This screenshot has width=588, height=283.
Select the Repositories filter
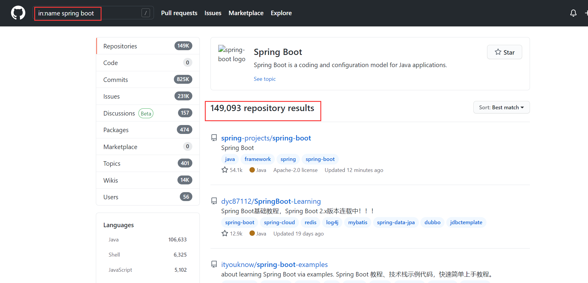[148, 46]
